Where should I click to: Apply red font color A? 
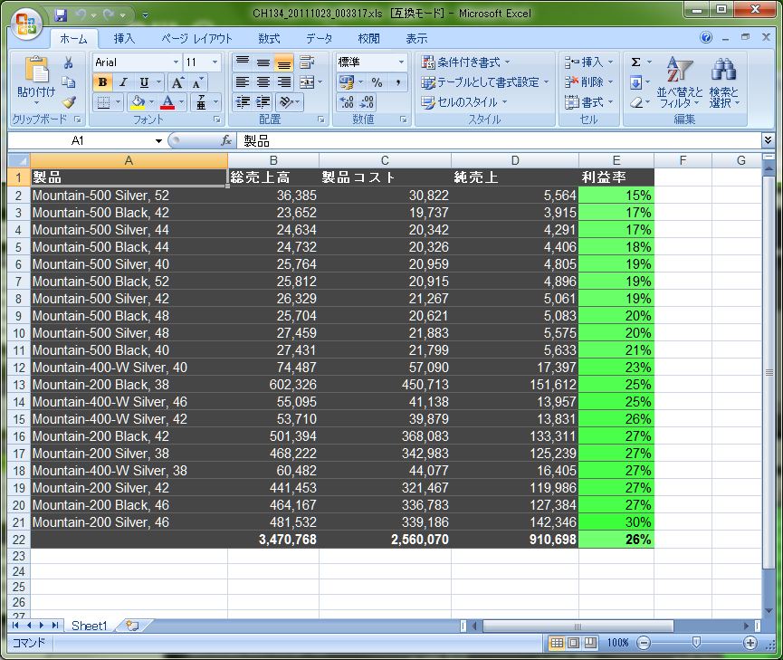pos(167,102)
